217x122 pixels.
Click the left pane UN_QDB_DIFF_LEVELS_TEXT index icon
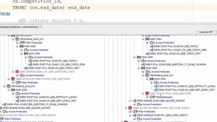(x=17, y=101)
